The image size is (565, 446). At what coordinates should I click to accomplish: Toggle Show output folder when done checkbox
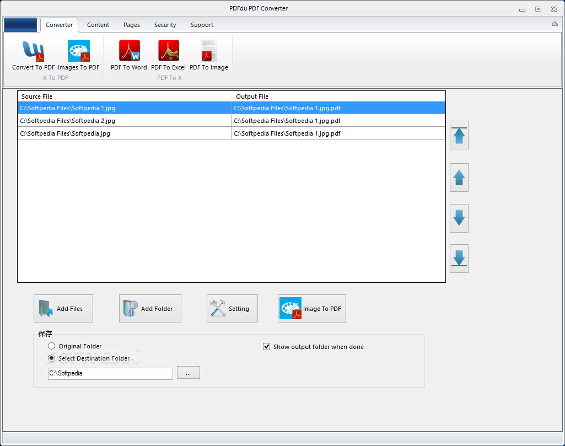point(267,347)
